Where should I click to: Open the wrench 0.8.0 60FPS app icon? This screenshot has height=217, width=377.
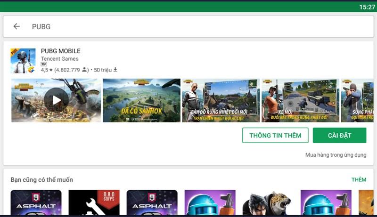94,202
